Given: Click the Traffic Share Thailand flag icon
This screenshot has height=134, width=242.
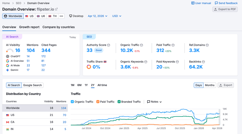Looking at the screenshot, I should [x=105, y=62].
